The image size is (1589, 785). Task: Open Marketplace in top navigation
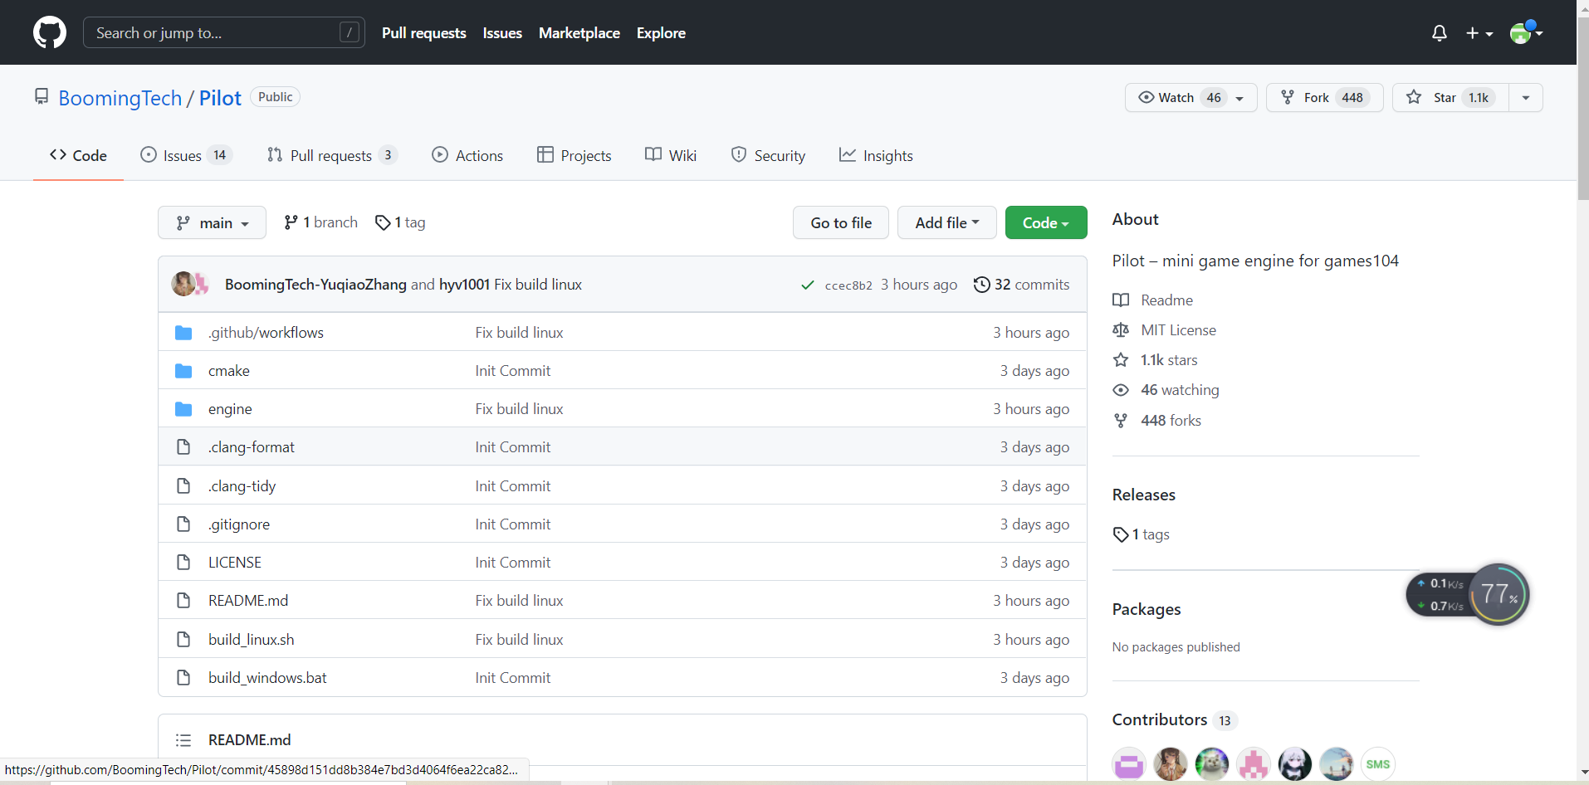(x=579, y=33)
